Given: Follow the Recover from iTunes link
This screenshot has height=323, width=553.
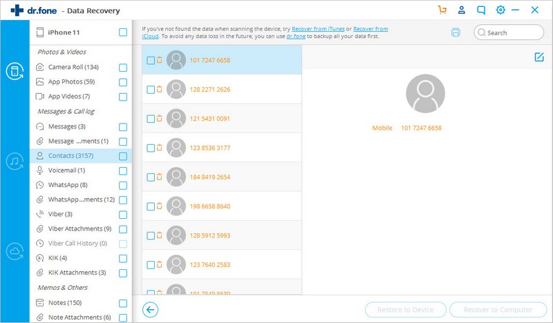Looking at the screenshot, I should pos(318,29).
